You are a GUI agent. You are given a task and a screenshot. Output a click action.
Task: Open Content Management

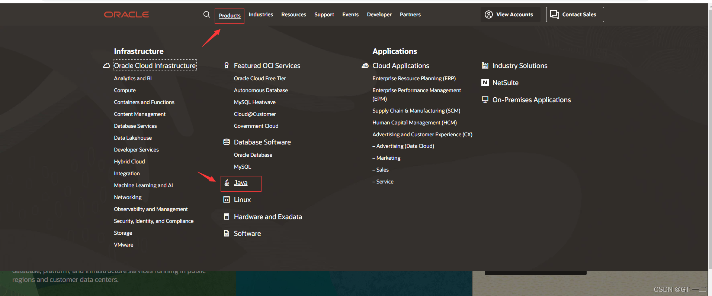(x=139, y=114)
